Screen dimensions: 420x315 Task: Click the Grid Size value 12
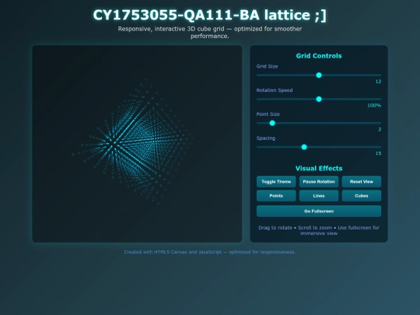tap(378, 82)
